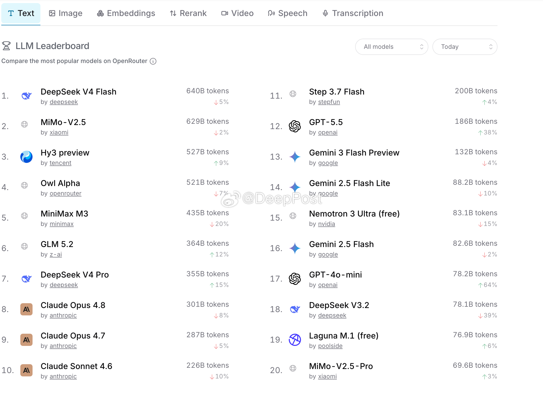Open the MiniMax M3 model
The width and height of the screenshot is (543, 398).
click(x=64, y=214)
